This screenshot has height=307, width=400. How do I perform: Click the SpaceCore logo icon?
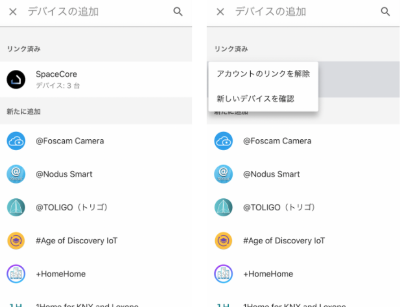[16, 79]
